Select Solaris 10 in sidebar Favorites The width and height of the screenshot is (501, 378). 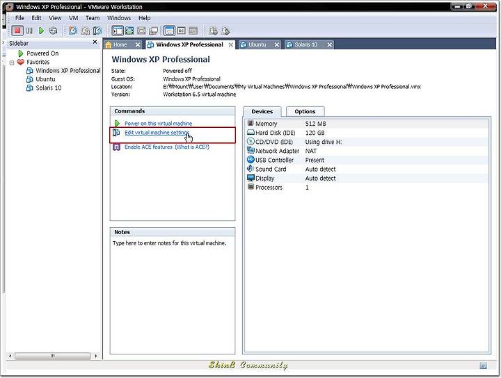(x=49, y=88)
